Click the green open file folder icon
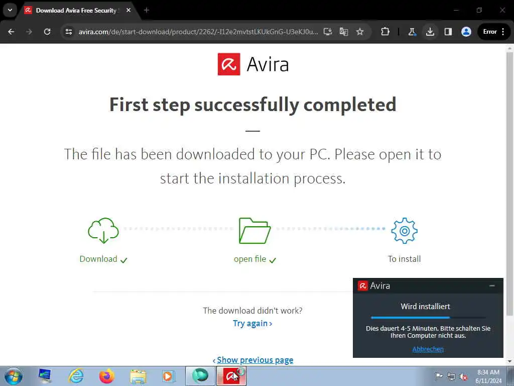 click(x=254, y=231)
